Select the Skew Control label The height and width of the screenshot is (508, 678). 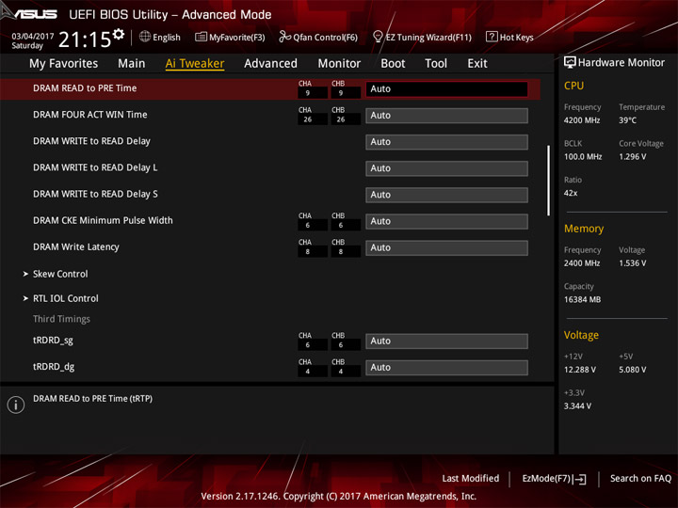coord(60,274)
